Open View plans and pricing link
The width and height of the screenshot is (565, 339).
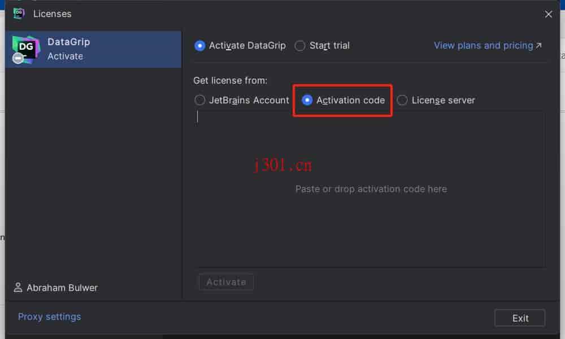click(488, 46)
